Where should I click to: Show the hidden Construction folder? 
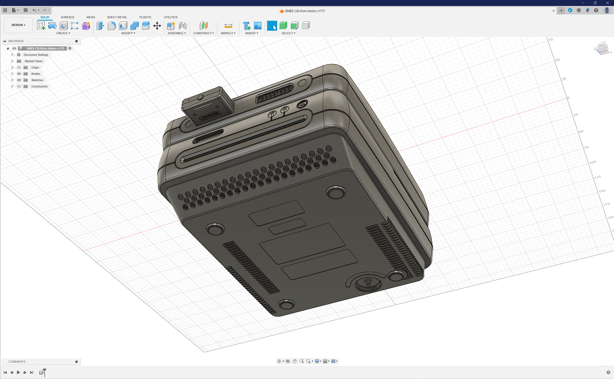[x=19, y=86]
